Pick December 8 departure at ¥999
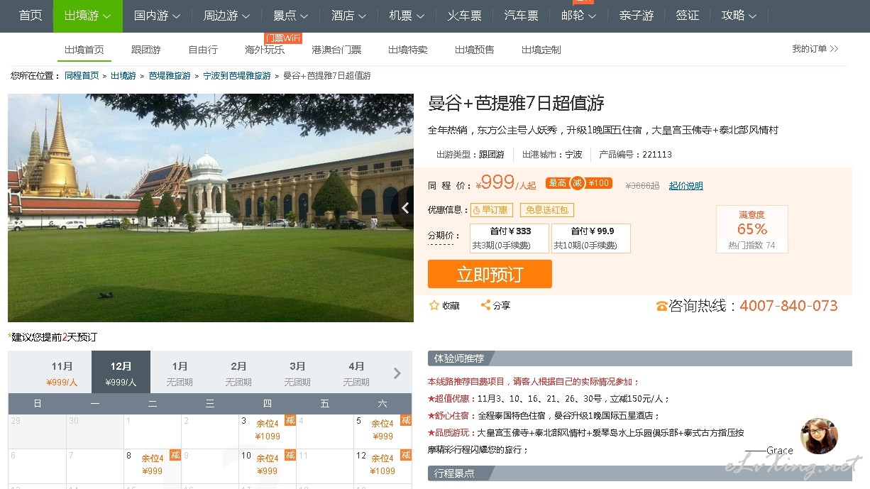870x489 pixels. click(x=153, y=466)
